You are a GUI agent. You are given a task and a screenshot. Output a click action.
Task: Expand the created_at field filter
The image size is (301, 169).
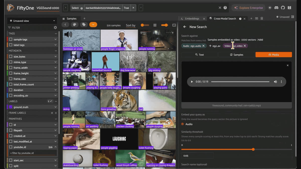[55, 136]
